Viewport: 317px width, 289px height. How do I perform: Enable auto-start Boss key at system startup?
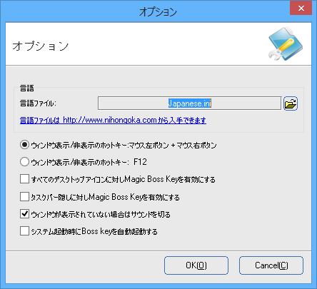[x=24, y=231]
